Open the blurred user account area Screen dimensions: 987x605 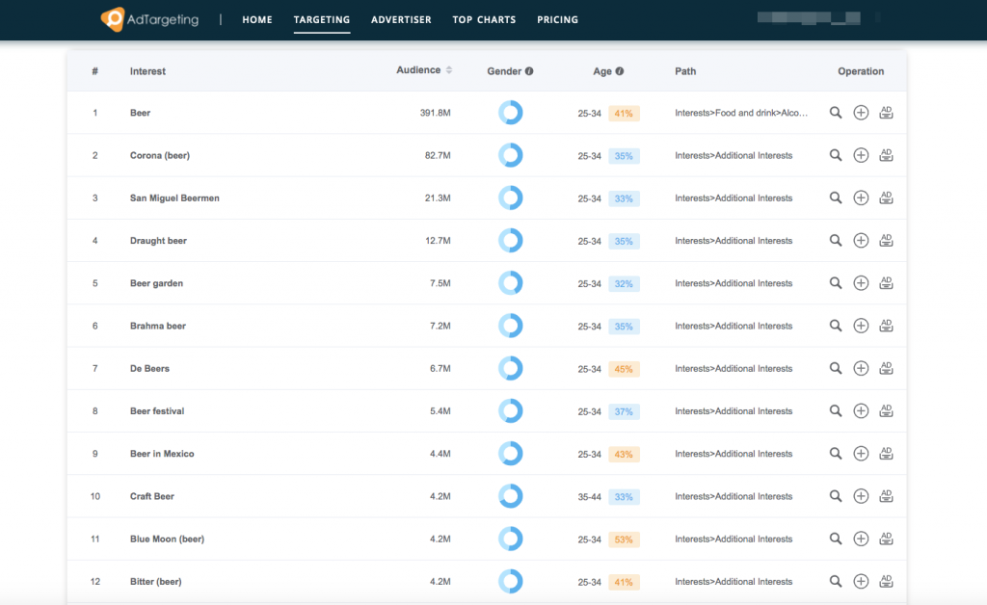click(809, 18)
